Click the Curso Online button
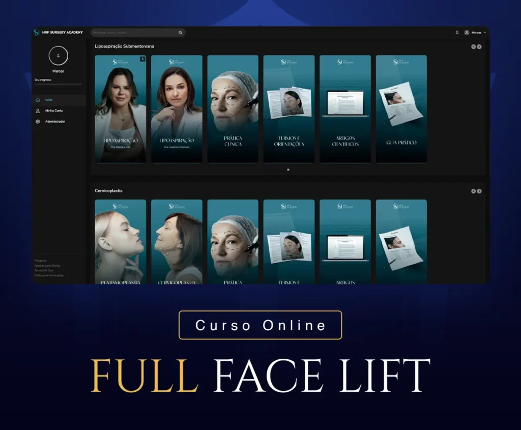Viewport: 521px width, 430px height. click(260, 325)
